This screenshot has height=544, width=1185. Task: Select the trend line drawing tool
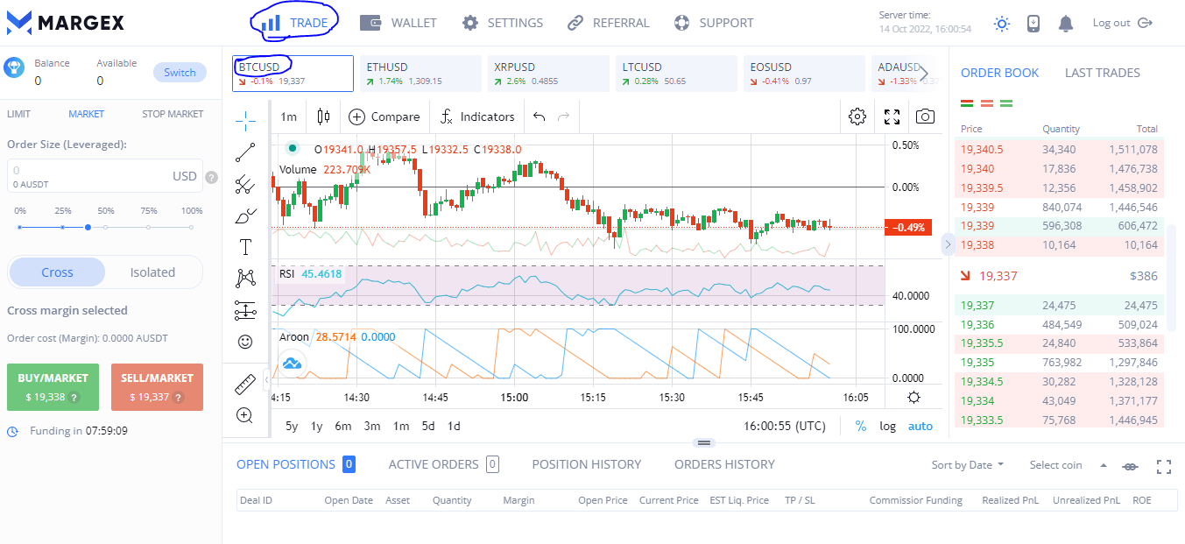[246, 152]
